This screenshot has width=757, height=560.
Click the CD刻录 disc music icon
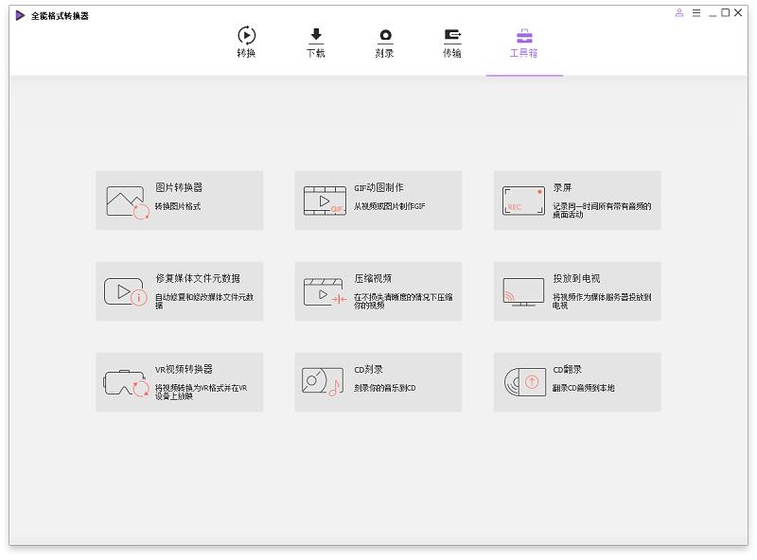pyautogui.click(x=323, y=381)
